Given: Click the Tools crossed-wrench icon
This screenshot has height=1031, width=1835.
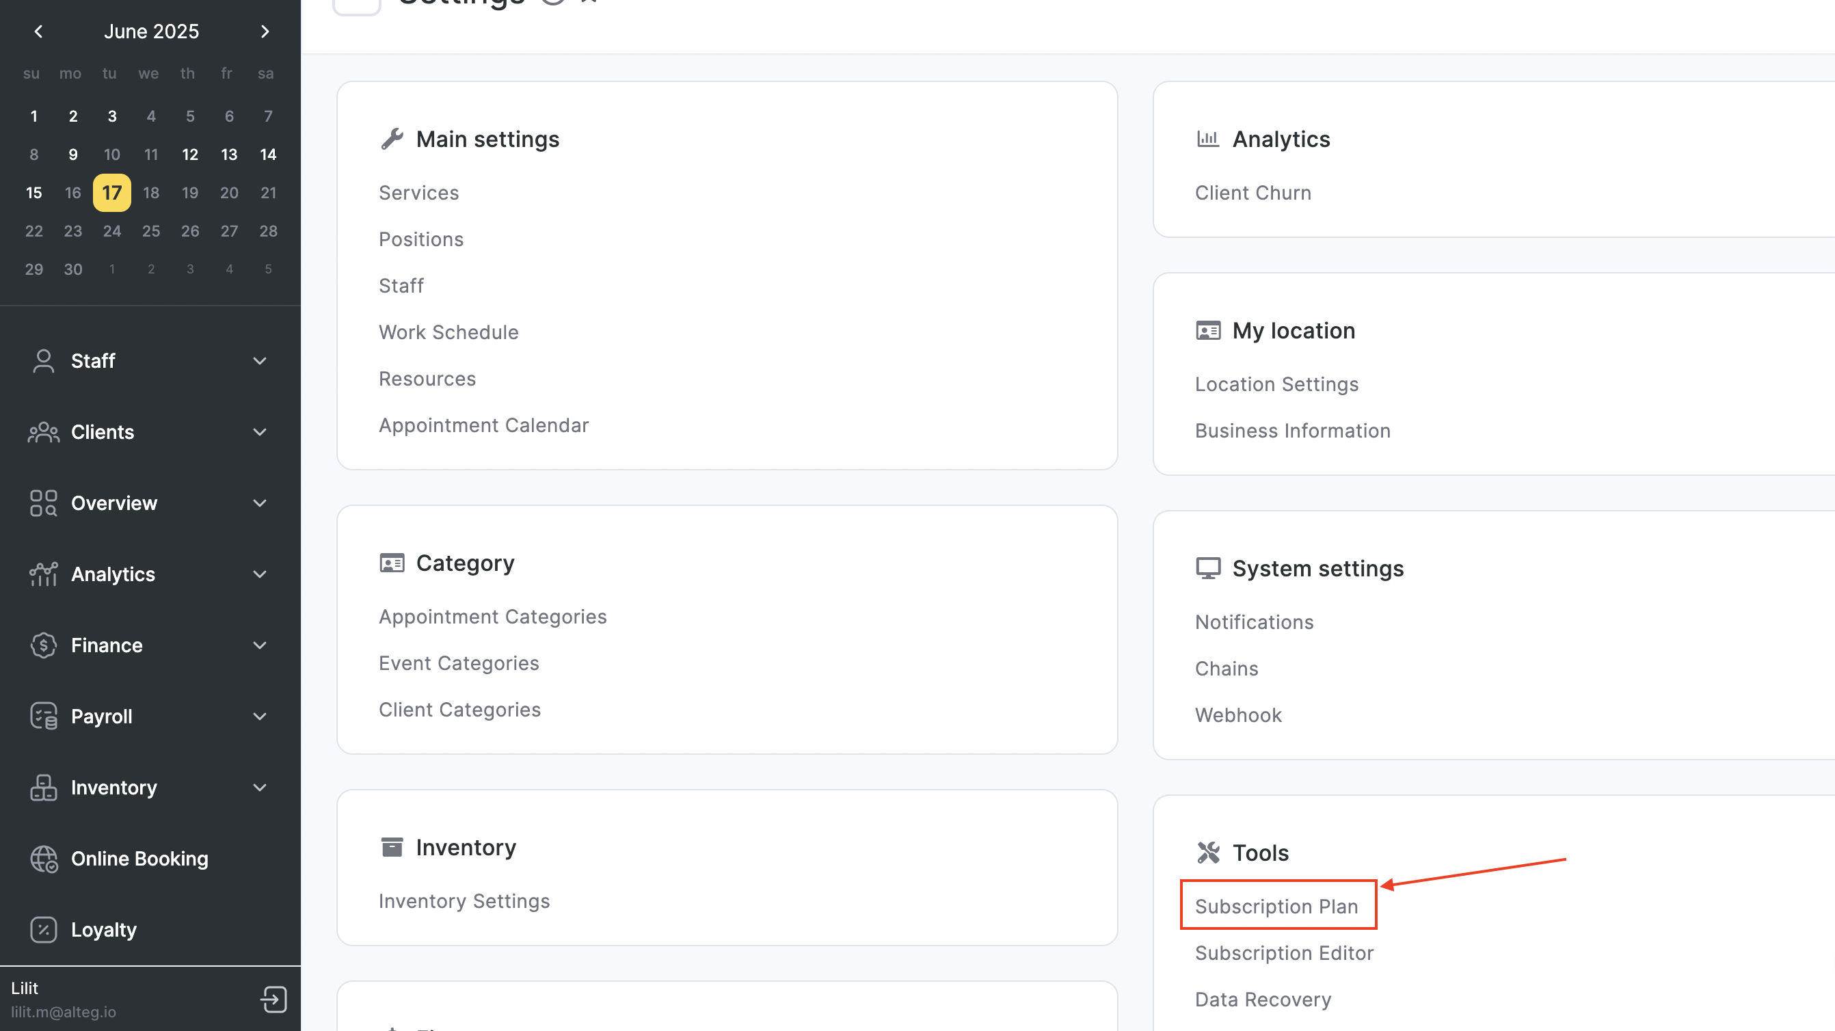Looking at the screenshot, I should click(x=1208, y=852).
